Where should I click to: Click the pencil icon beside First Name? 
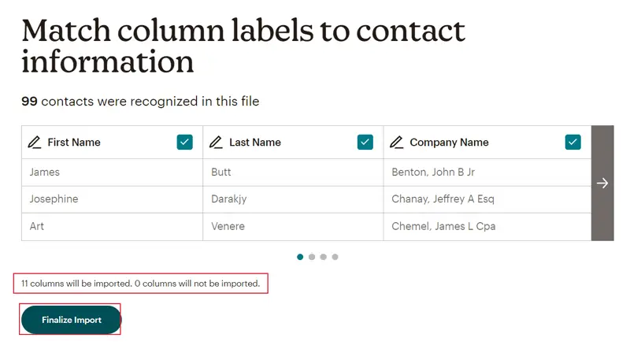click(x=35, y=143)
